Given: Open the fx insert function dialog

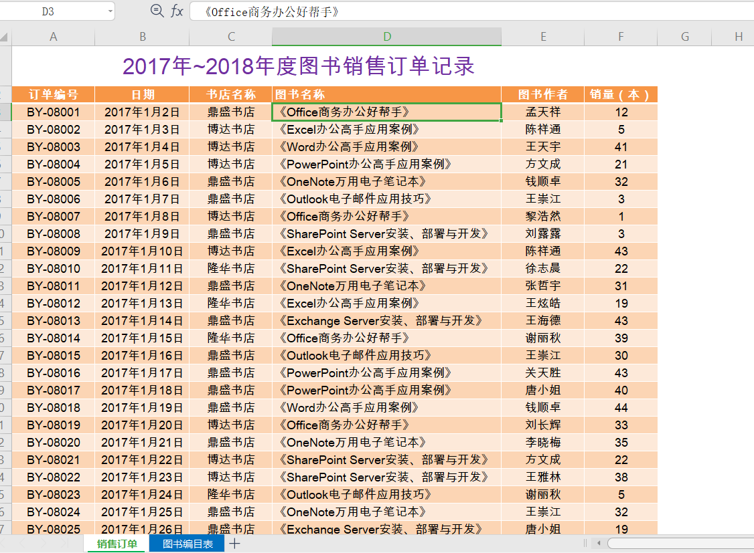Looking at the screenshot, I should 177,11.
